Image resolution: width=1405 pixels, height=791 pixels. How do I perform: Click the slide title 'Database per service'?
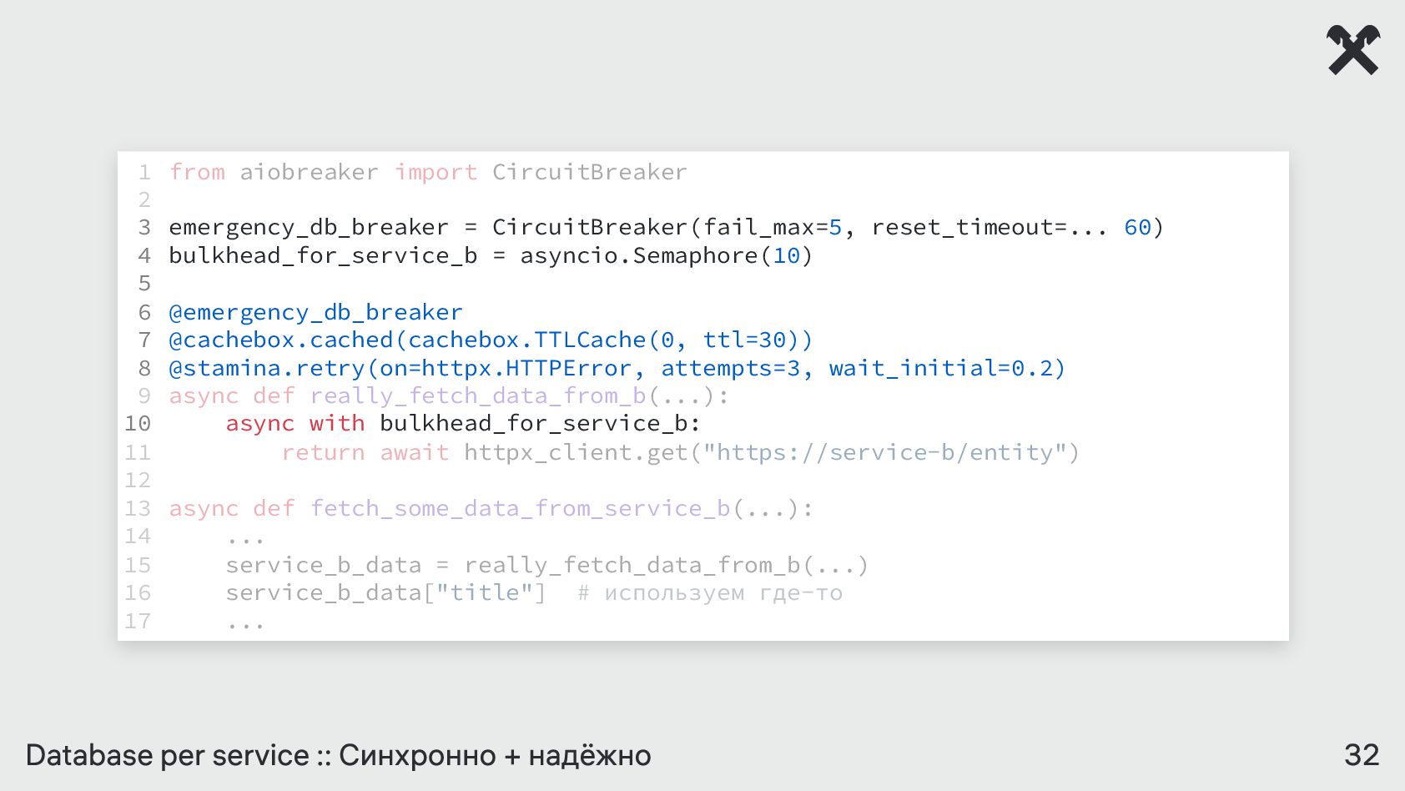[168, 755]
